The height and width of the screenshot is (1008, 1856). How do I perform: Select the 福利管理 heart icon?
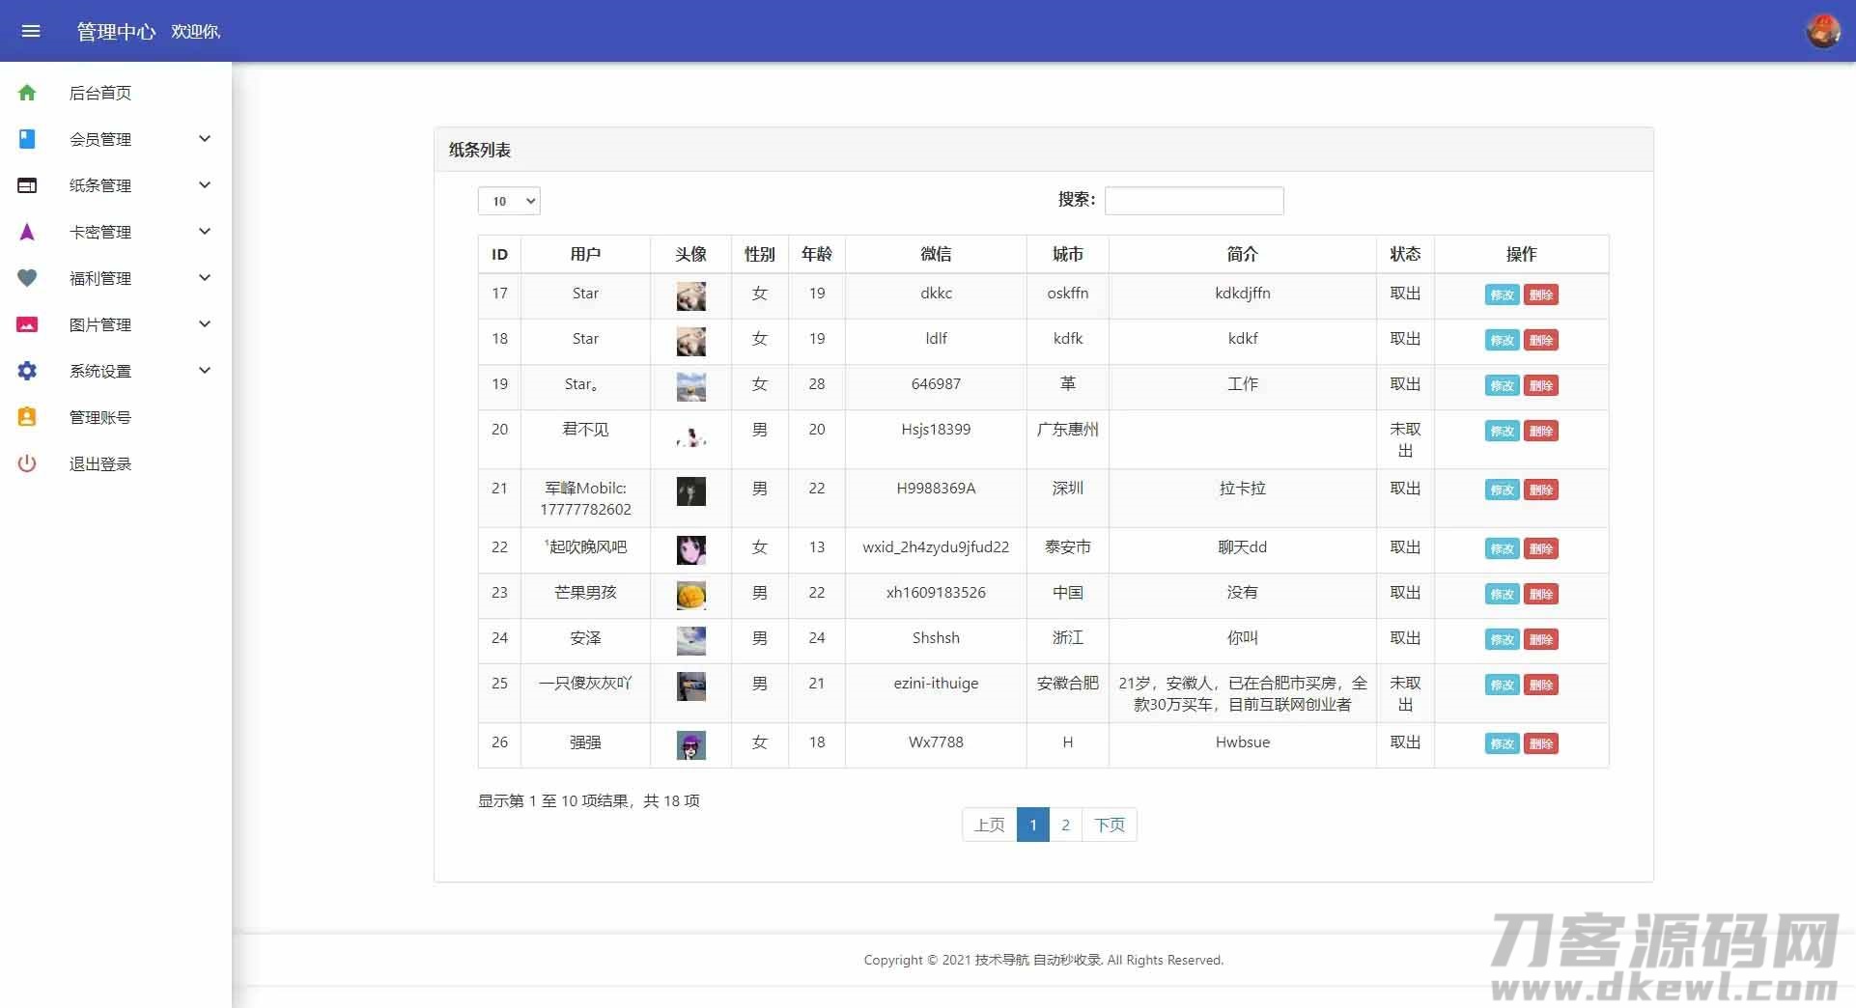point(26,277)
